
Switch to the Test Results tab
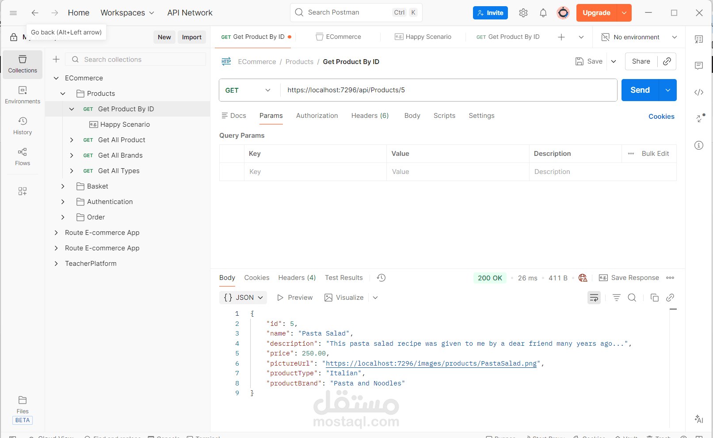coord(344,278)
